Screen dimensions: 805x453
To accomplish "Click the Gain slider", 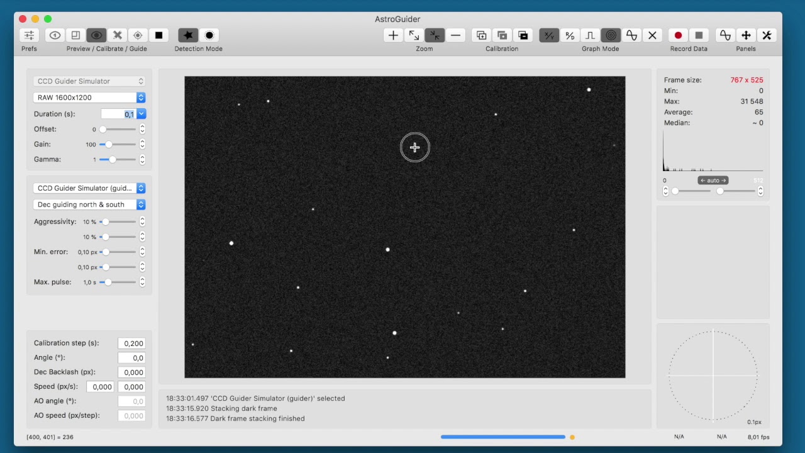I will [118, 144].
